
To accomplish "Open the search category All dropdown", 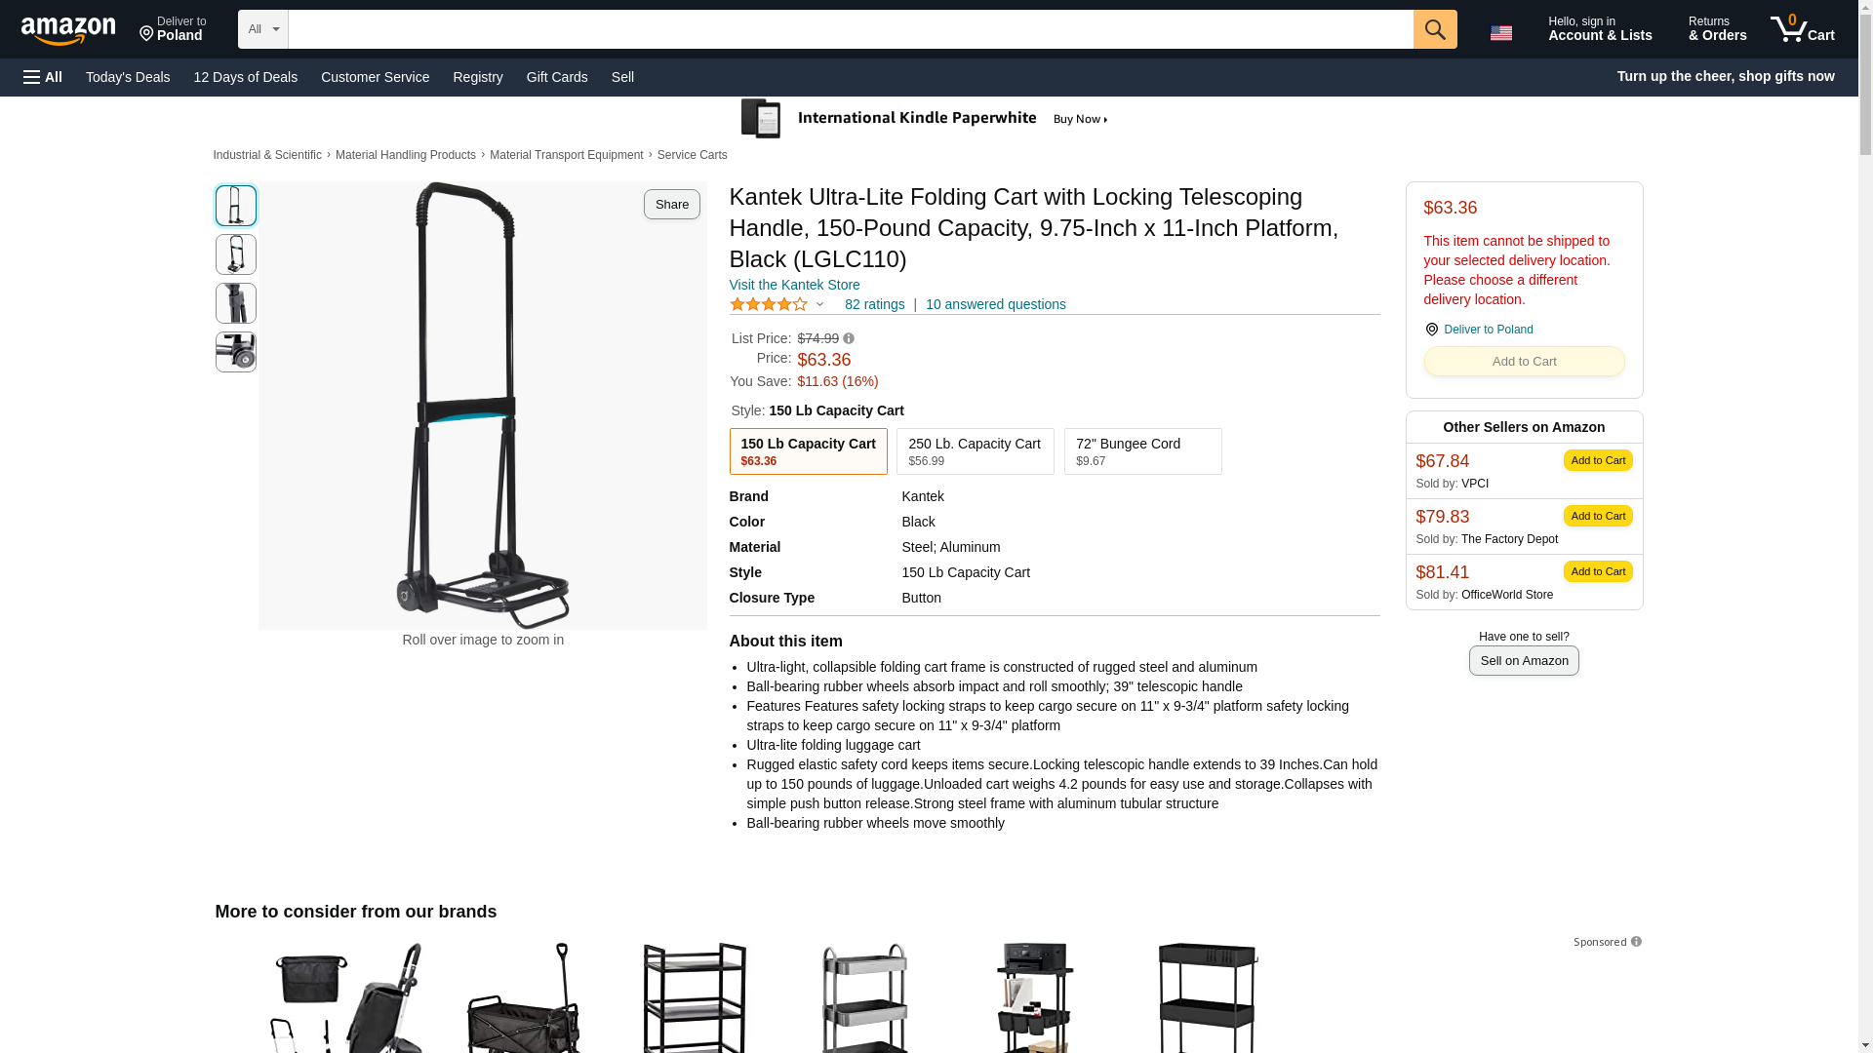I will pyautogui.click(x=263, y=29).
